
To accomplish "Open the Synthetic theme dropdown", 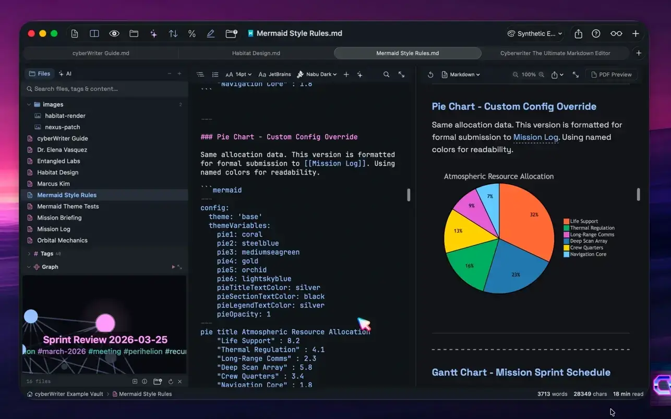I will click(x=535, y=33).
